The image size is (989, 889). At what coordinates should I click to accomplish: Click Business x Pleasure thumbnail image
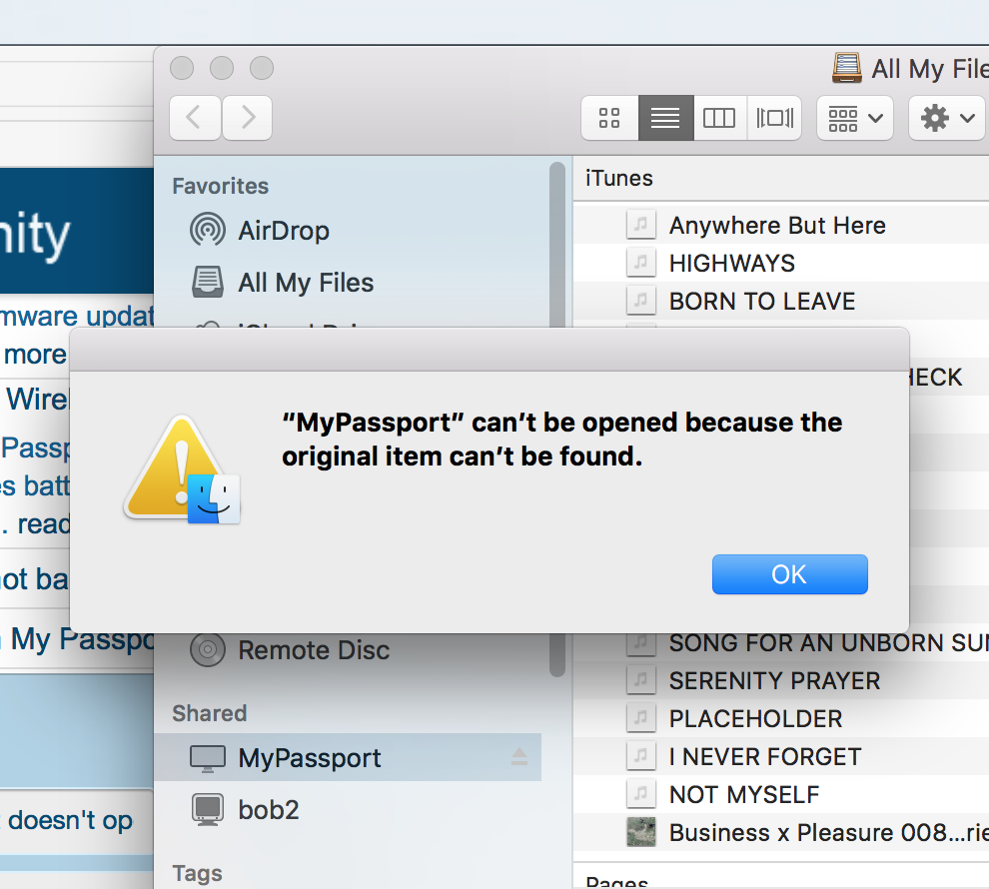(640, 832)
